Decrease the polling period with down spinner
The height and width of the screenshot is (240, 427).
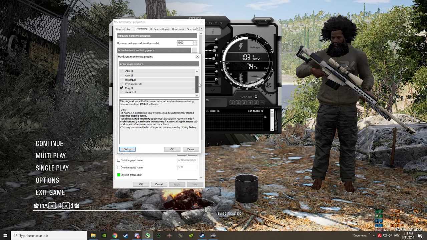point(195,44)
